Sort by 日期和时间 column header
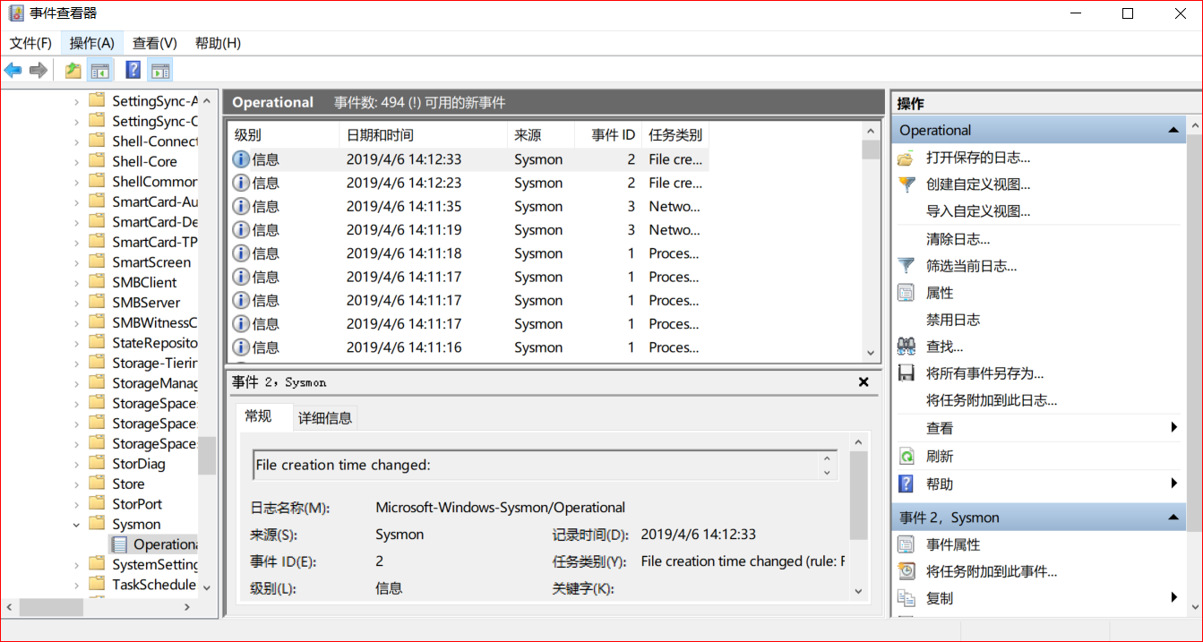This screenshot has height=642, width=1203. coord(423,135)
